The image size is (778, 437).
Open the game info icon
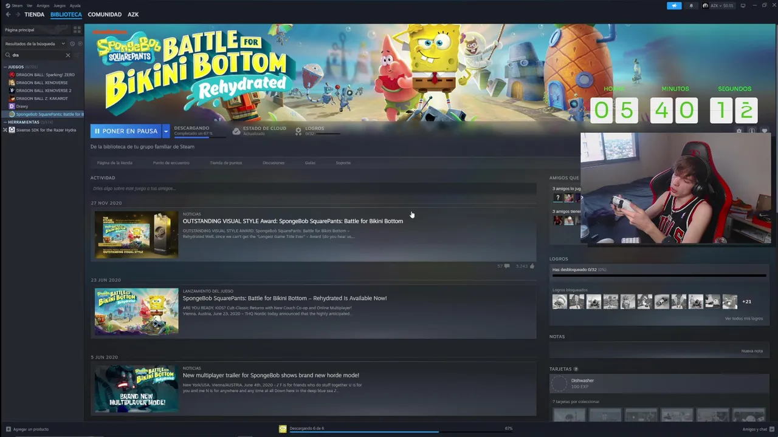tap(752, 131)
